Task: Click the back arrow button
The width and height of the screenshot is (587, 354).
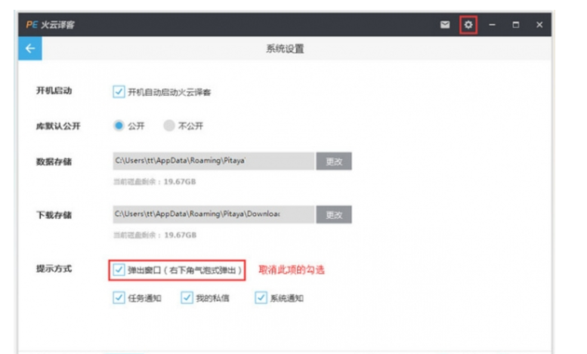Action: (30, 49)
